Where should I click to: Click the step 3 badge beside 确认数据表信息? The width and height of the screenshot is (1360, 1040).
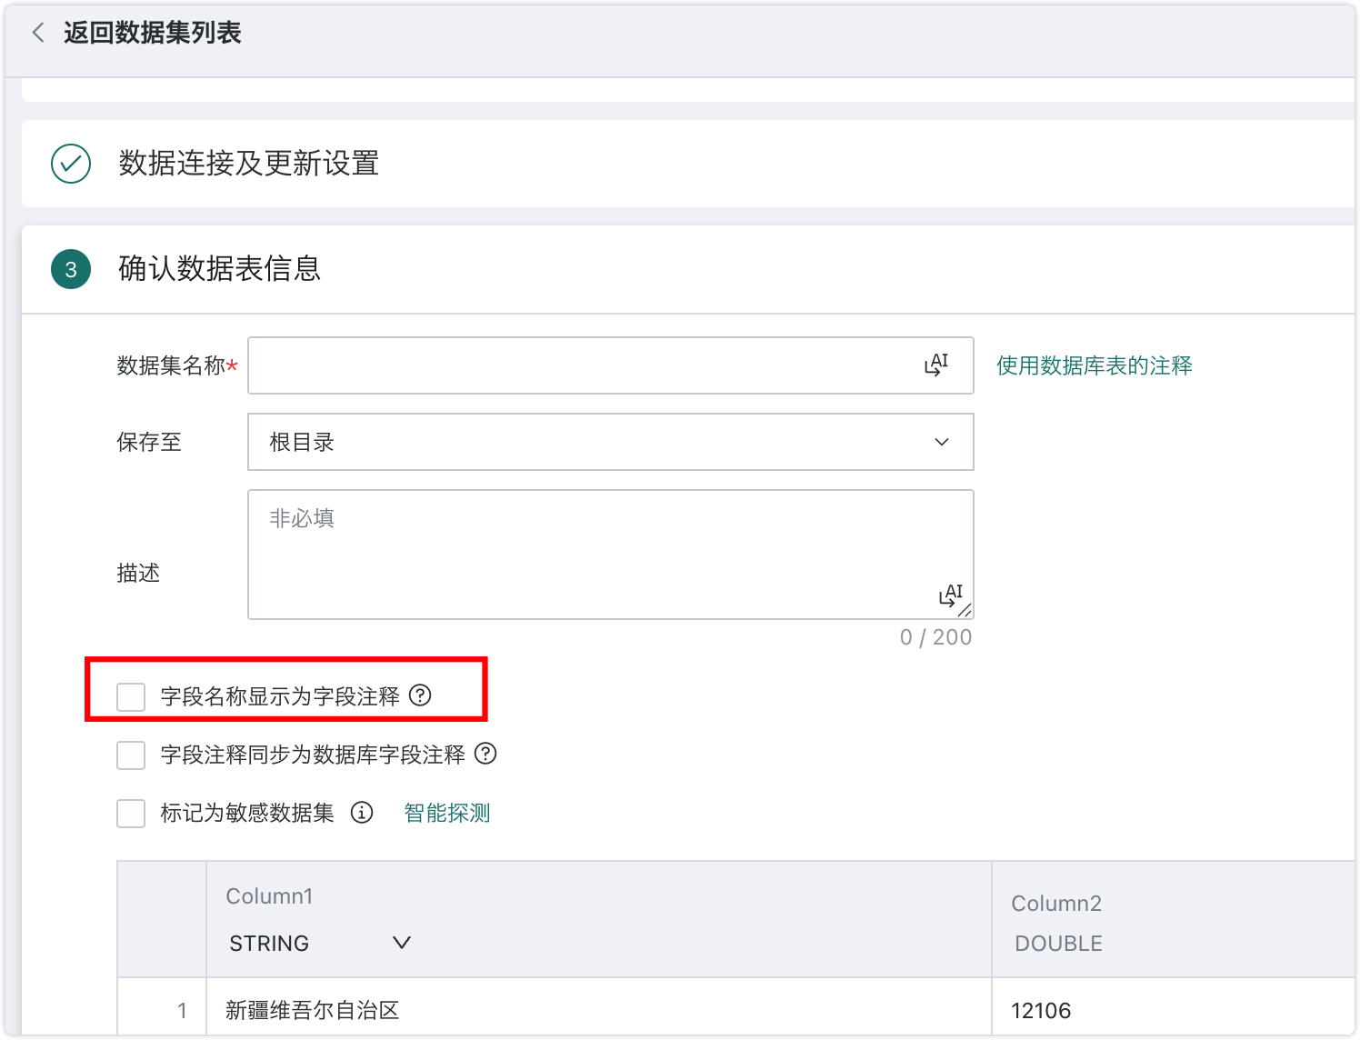coord(70,270)
